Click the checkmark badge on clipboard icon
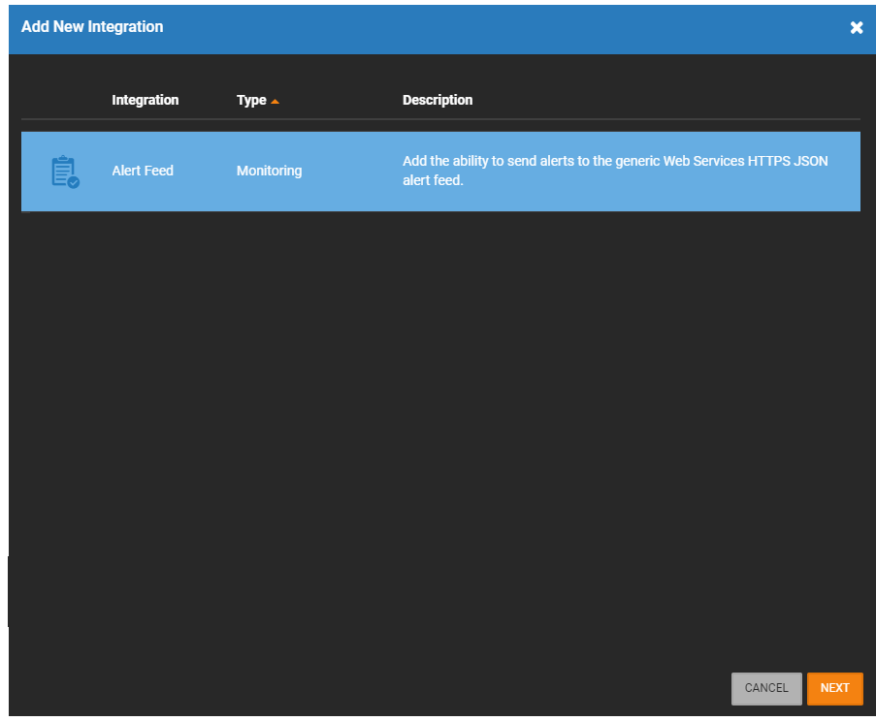 [74, 181]
